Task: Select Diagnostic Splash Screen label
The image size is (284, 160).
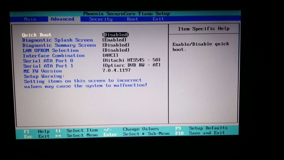Action: click(x=58, y=40)
